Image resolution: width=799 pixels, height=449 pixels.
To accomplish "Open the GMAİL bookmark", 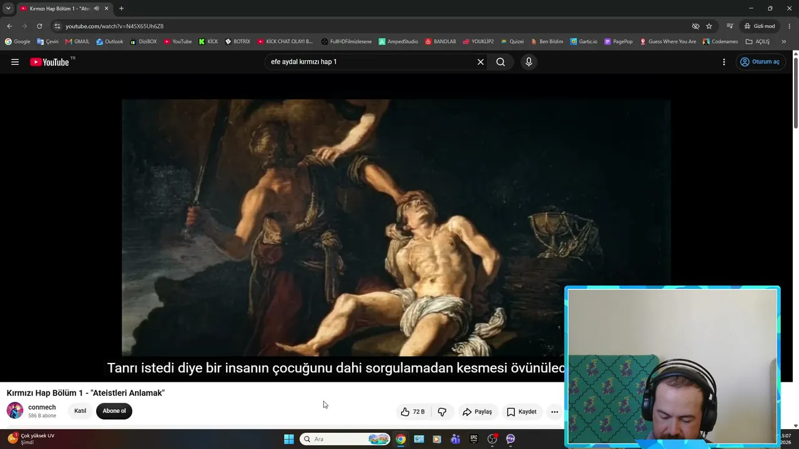I will click(77, 42).
